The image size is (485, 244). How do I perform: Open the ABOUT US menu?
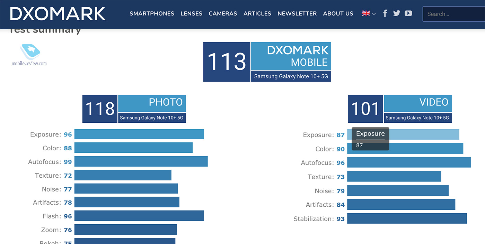(338, 13)
